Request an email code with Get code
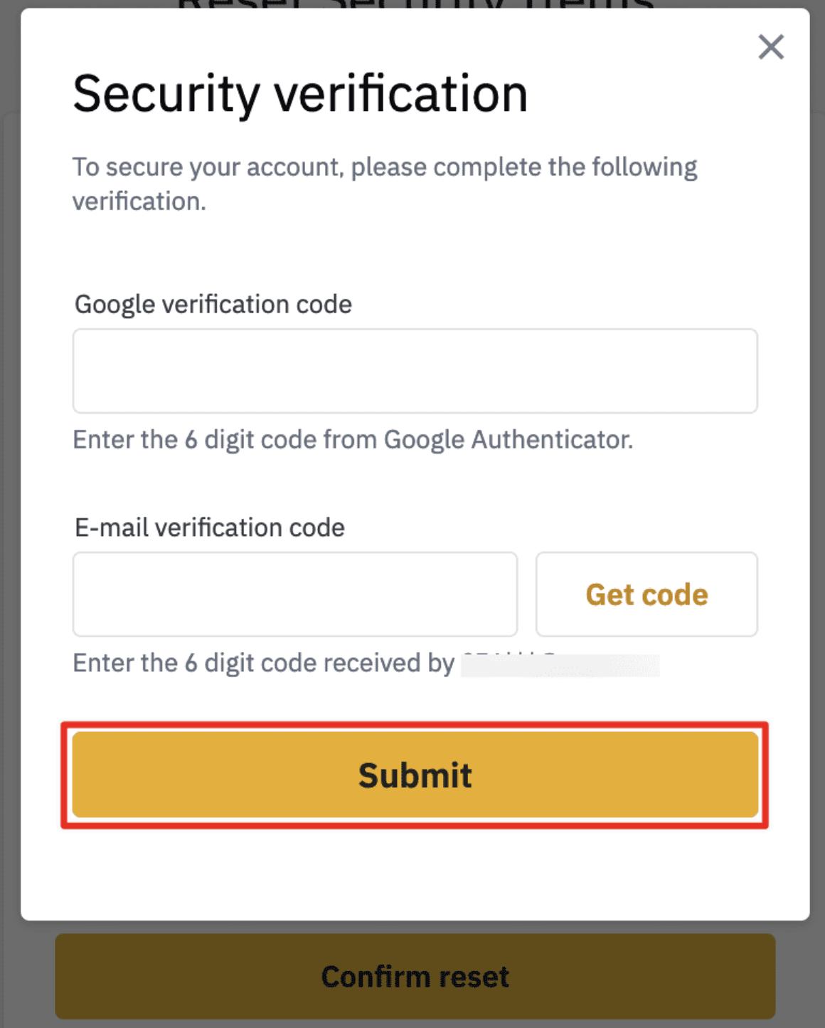Screen dimensions: 825x1028 [x=646, y=594]
